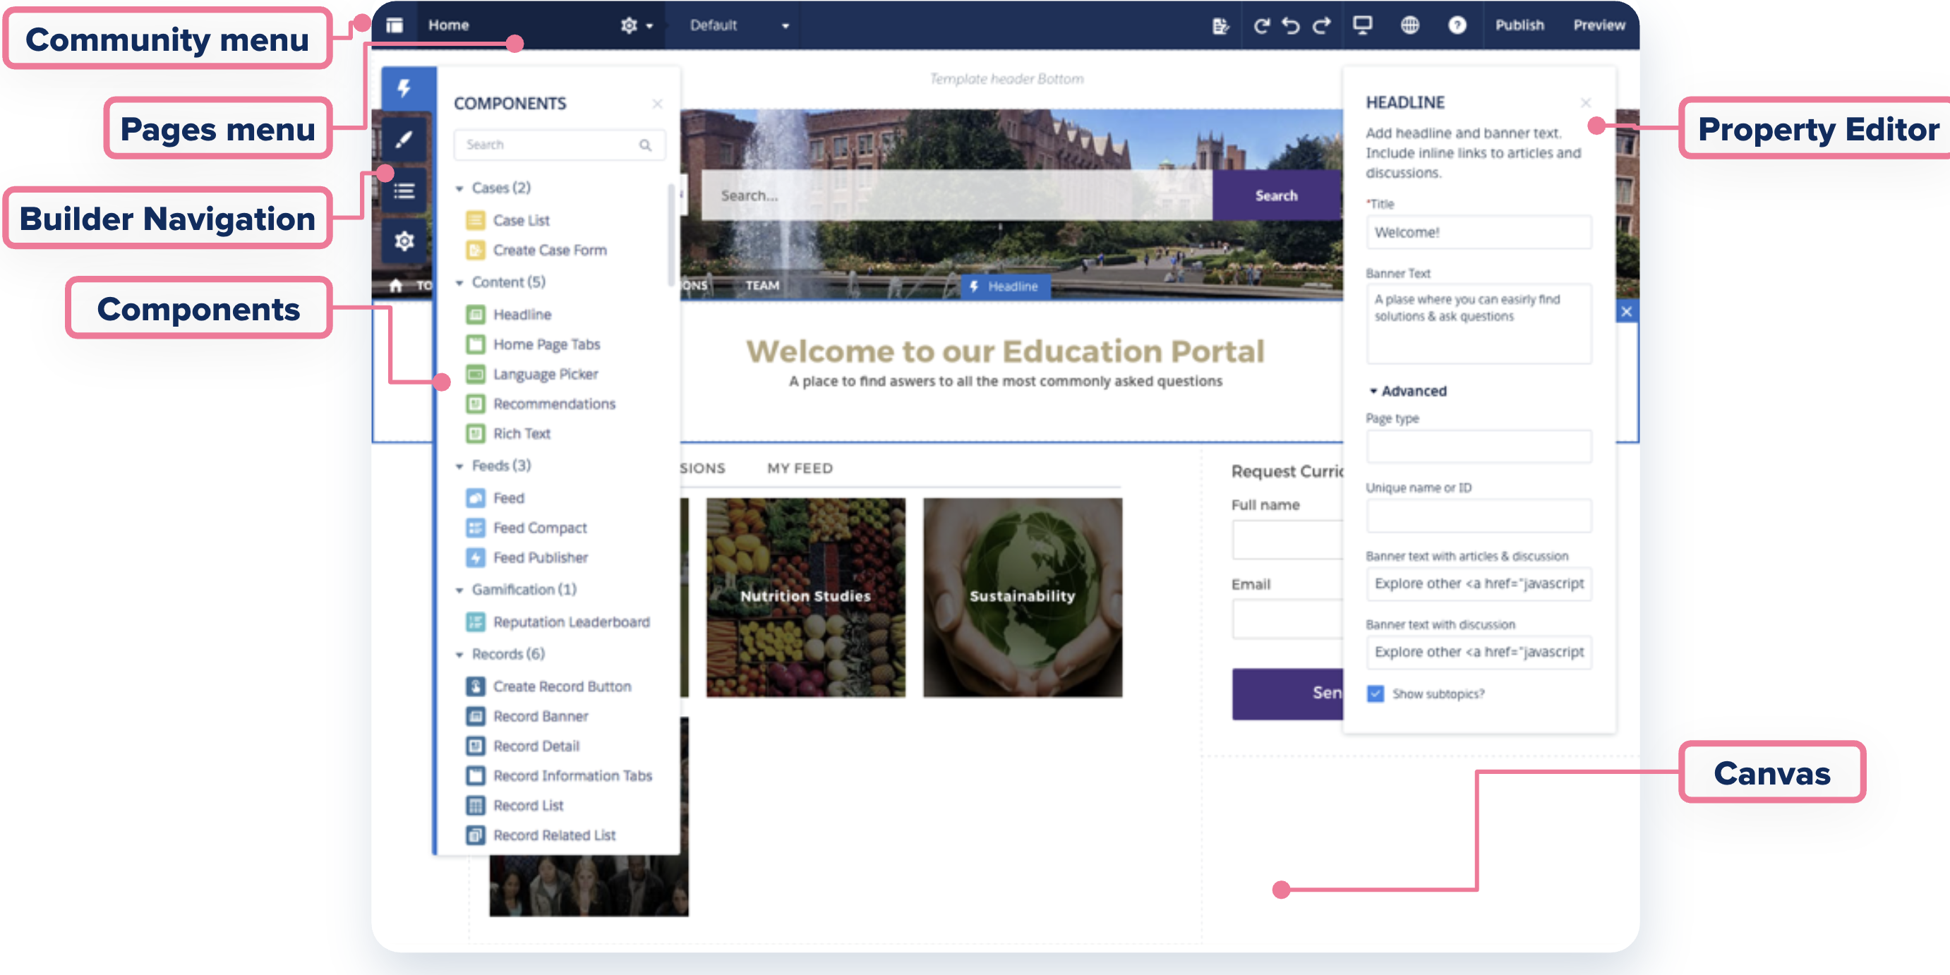
Task: Toggle the Show subtopics checkbox
Action: click(x=1376, y=694)
